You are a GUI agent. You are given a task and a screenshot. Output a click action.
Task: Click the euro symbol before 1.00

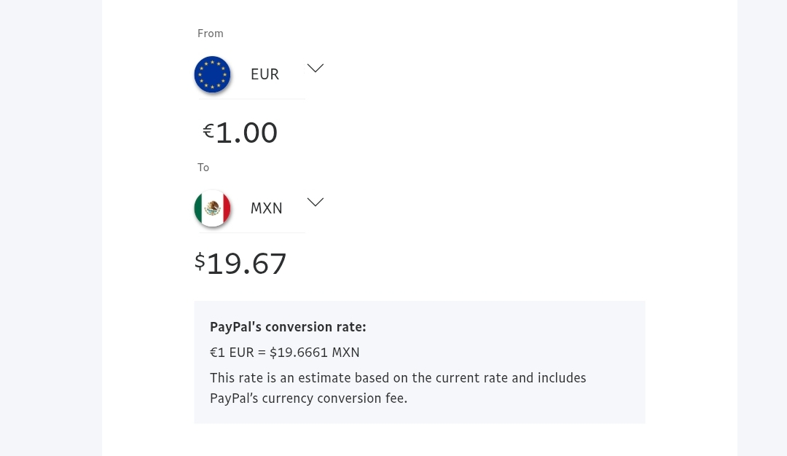208,130
